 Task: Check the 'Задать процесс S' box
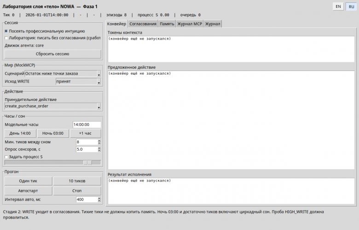pos(6,157)
